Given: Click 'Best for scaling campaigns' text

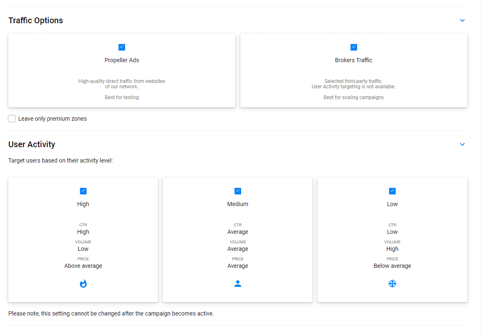Looking at the screenshot, I should pos(354,97).
